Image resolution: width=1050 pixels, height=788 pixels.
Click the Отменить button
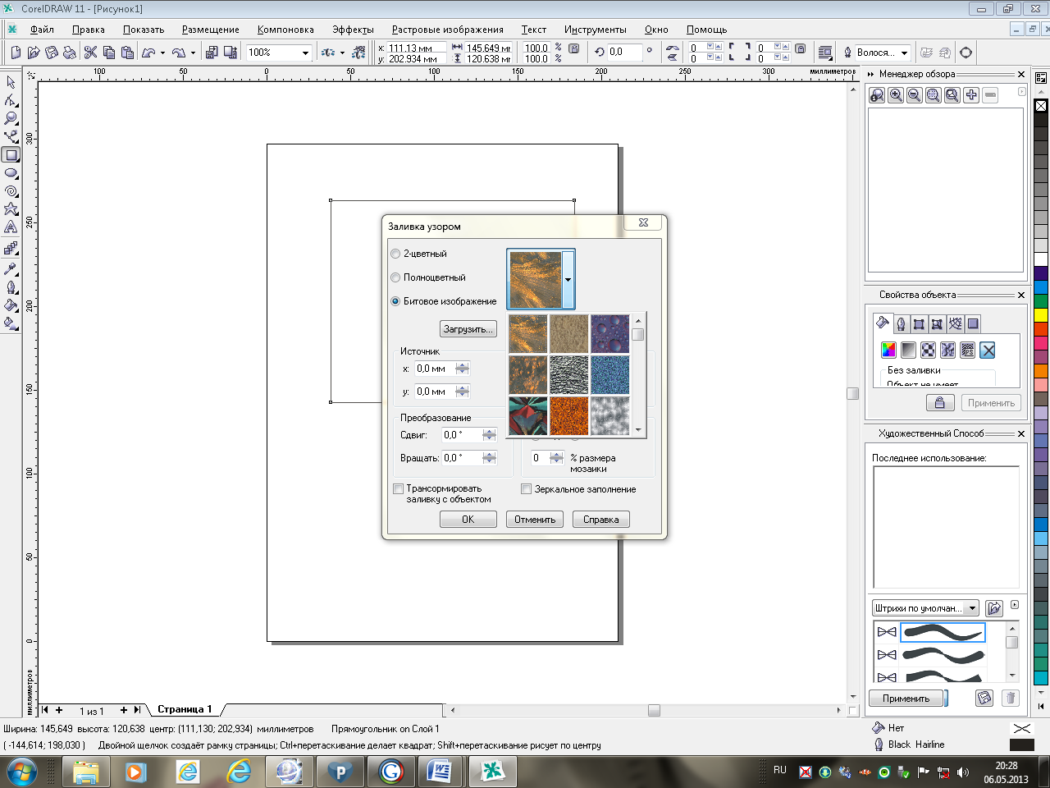[x=535, y=520]
